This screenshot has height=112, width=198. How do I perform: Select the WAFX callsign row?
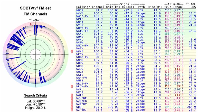80,48
